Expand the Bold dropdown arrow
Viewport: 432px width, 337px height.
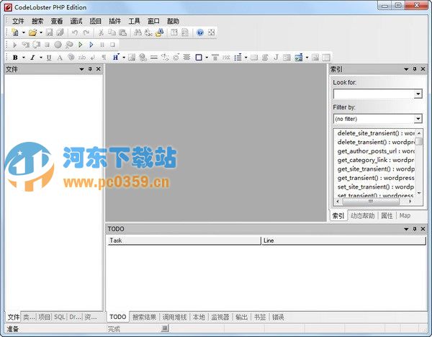[24, 58]
